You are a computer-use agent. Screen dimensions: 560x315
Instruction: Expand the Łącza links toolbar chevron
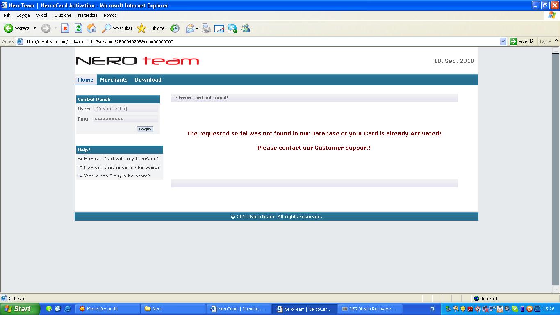[557, 40]
